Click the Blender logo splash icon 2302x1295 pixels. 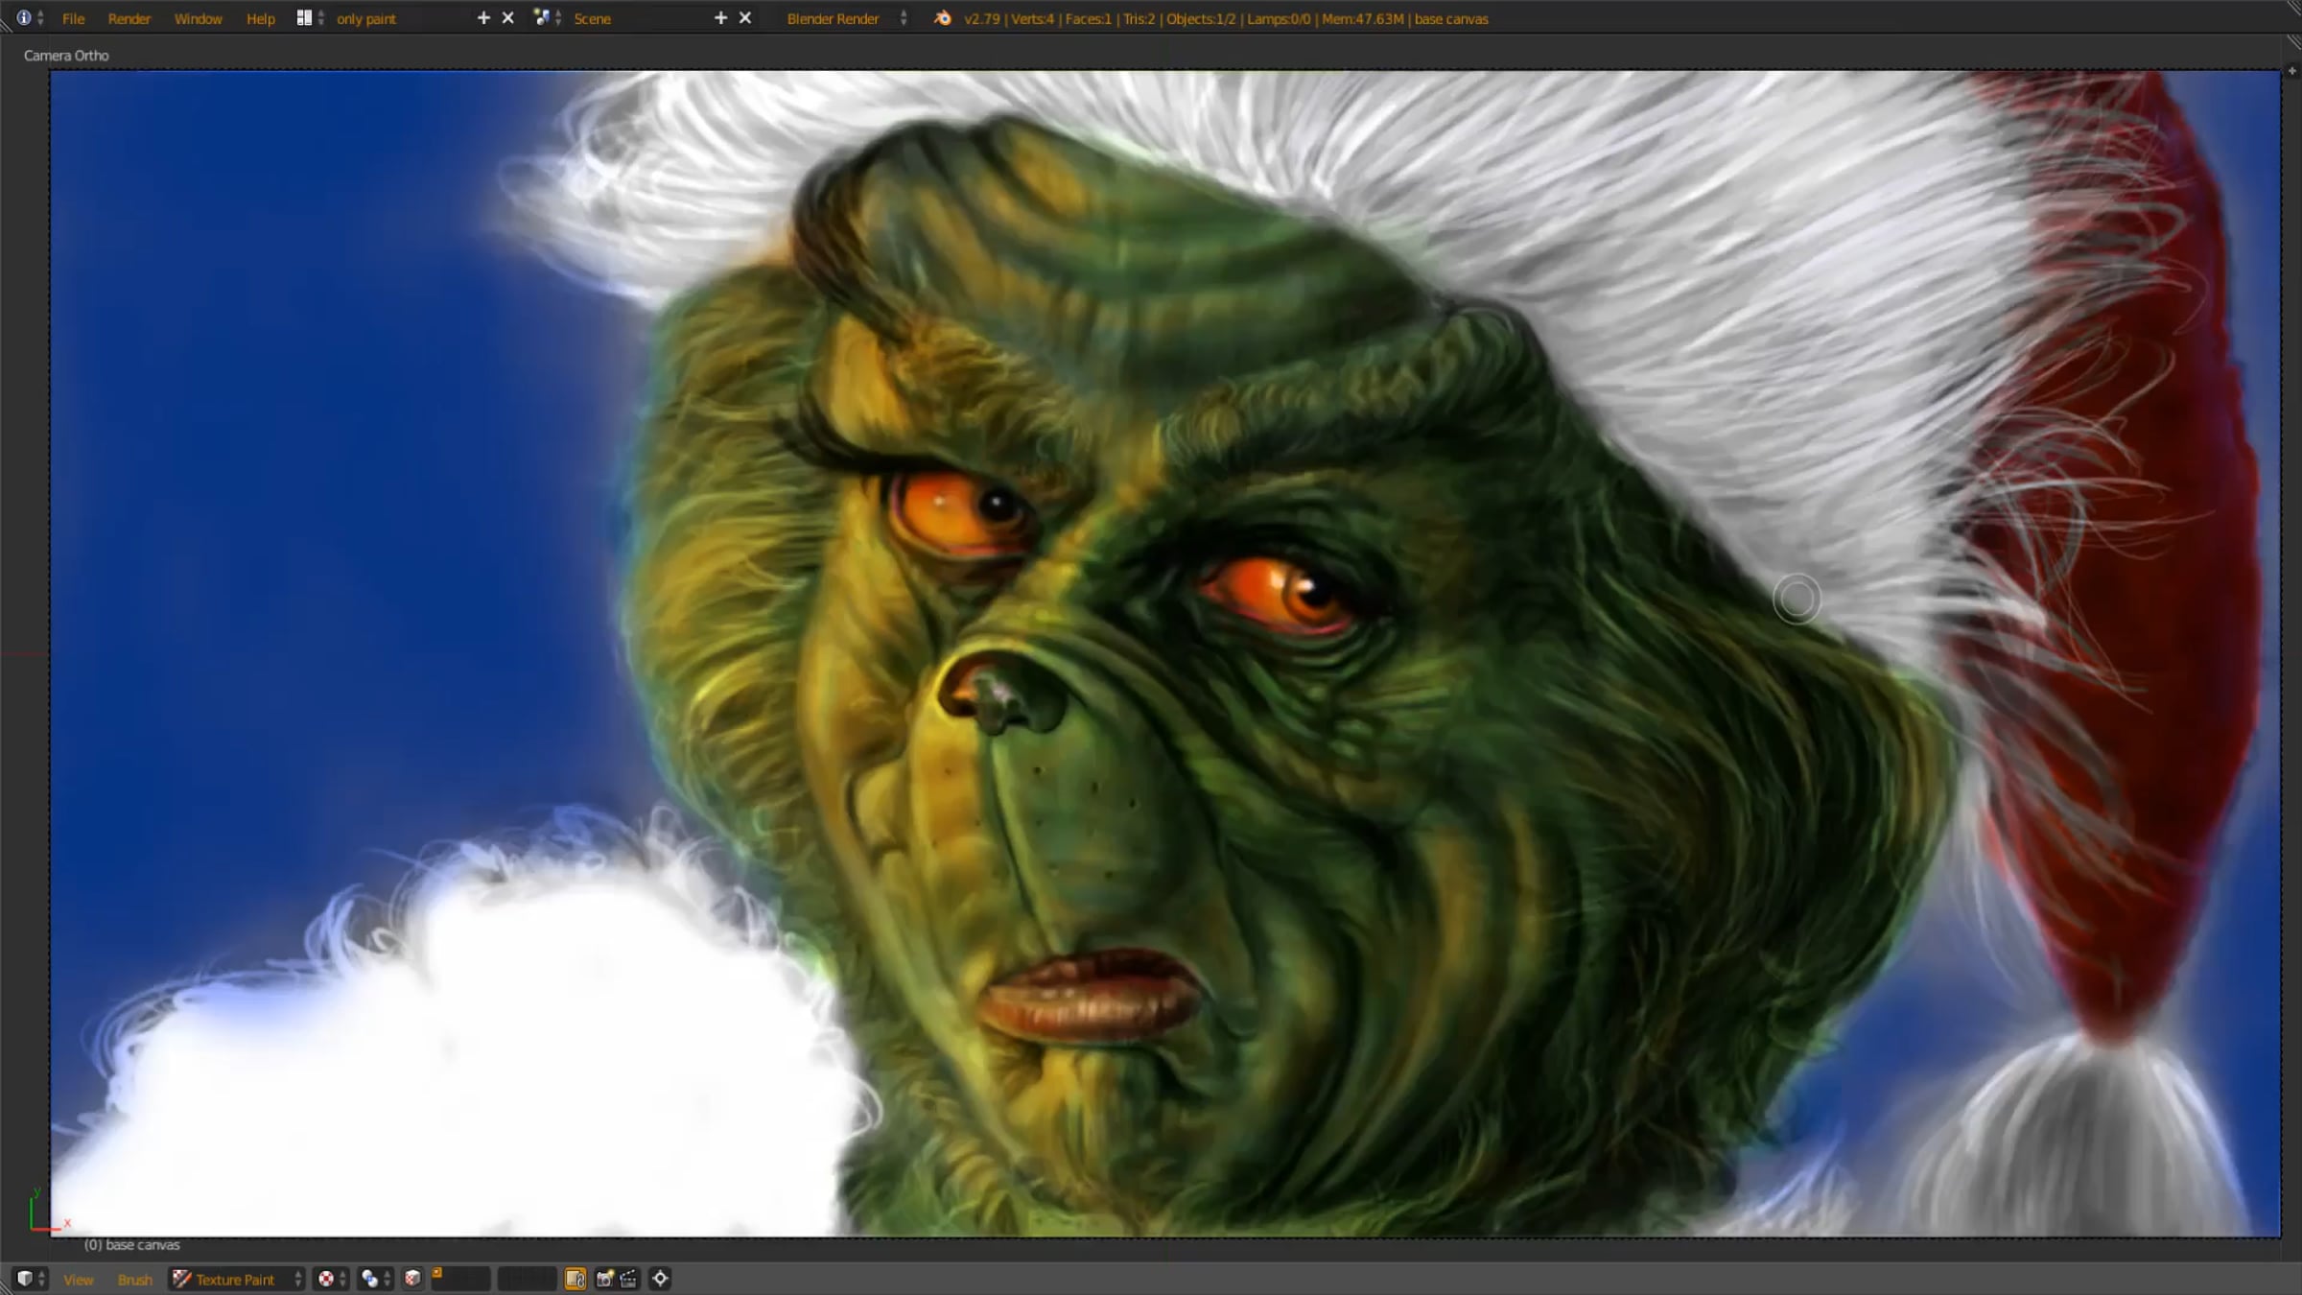tap(943, 18)
